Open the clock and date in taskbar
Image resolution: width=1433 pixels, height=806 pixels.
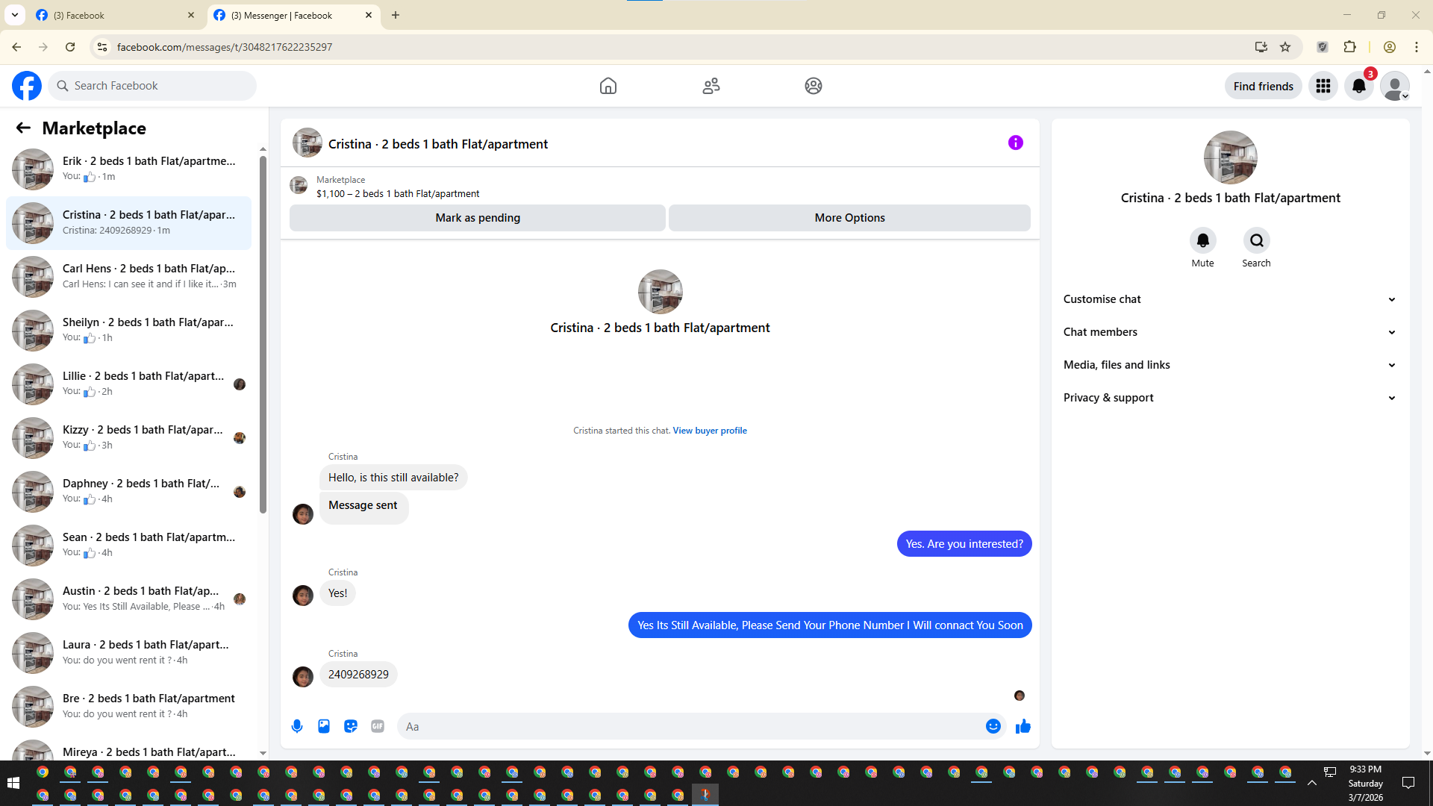[x=1365, y=783]
